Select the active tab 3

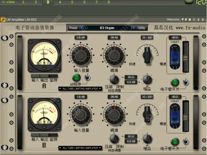pos(48,2)
